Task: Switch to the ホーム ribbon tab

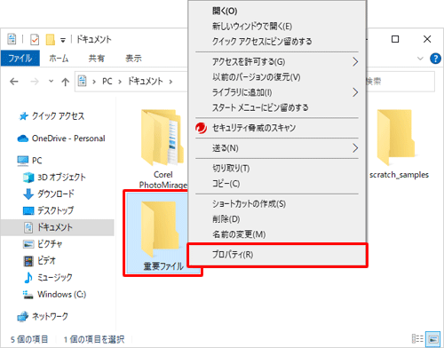Action: pos(59,59)
